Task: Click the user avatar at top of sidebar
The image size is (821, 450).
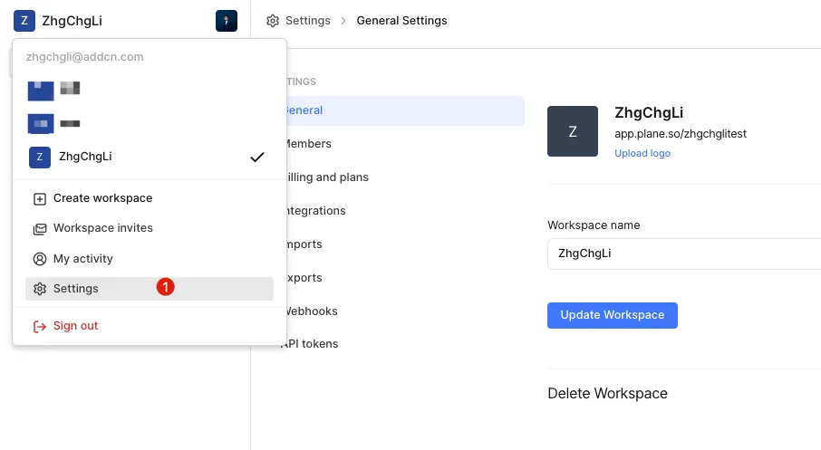Action: 227,21
